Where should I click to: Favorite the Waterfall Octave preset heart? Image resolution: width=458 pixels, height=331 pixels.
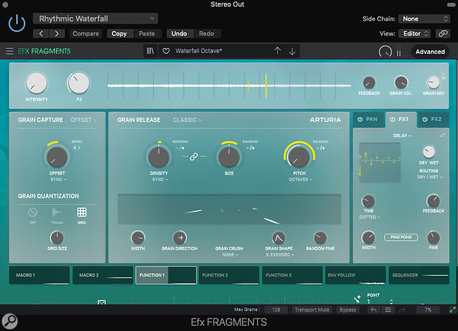(166, 51)
